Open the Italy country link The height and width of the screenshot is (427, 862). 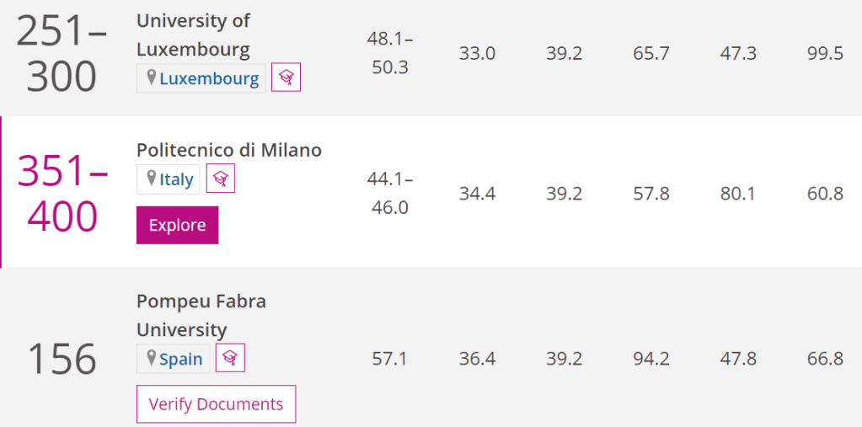point(176,179)
